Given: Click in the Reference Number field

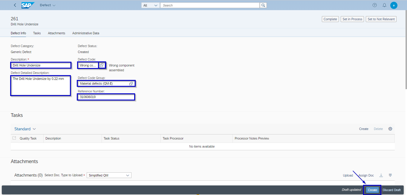Looking at the screenshot, I should click(x=106, y=97).
